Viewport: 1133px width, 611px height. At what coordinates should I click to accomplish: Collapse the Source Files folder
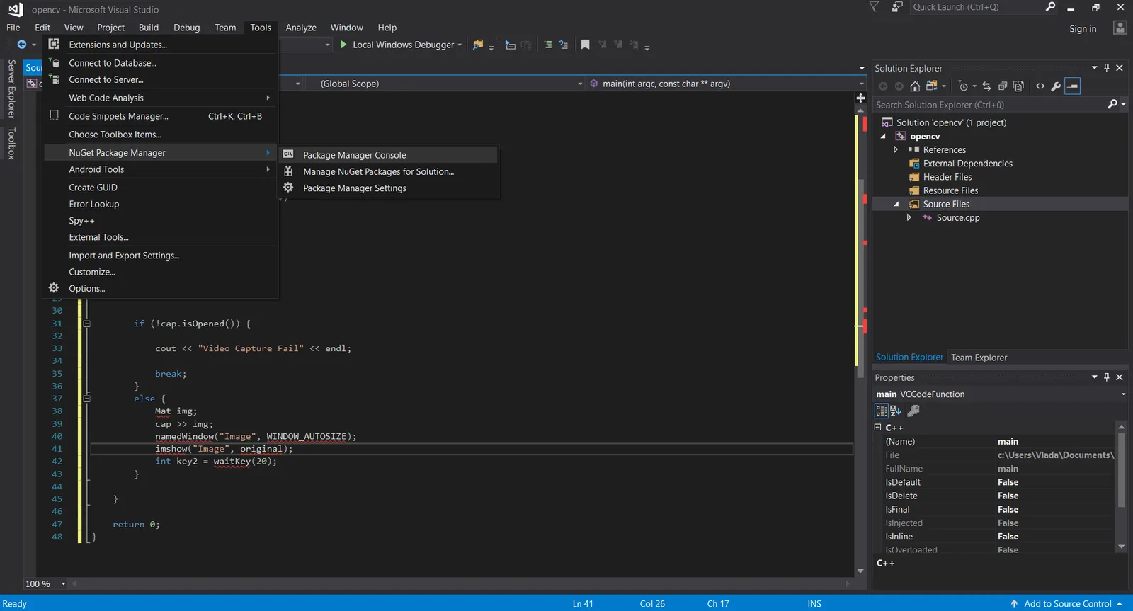pyautogui.click(x=896, y=205)
